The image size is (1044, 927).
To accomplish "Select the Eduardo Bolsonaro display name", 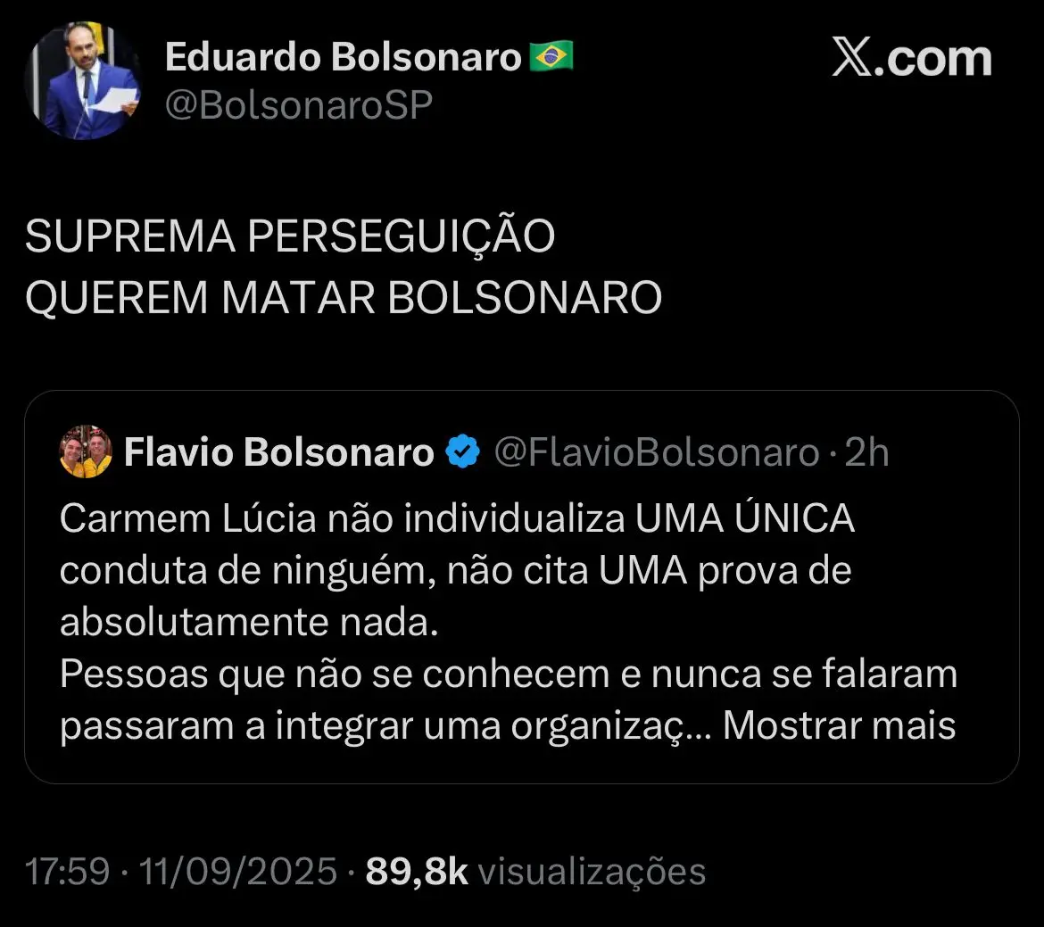I will click(344, 55).
